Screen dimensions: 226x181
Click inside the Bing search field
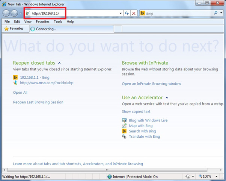coord(179,13)
